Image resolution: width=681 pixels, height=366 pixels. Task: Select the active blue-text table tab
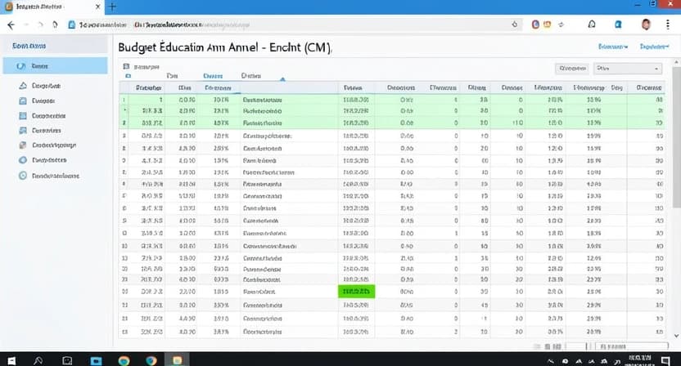(213, 76)
